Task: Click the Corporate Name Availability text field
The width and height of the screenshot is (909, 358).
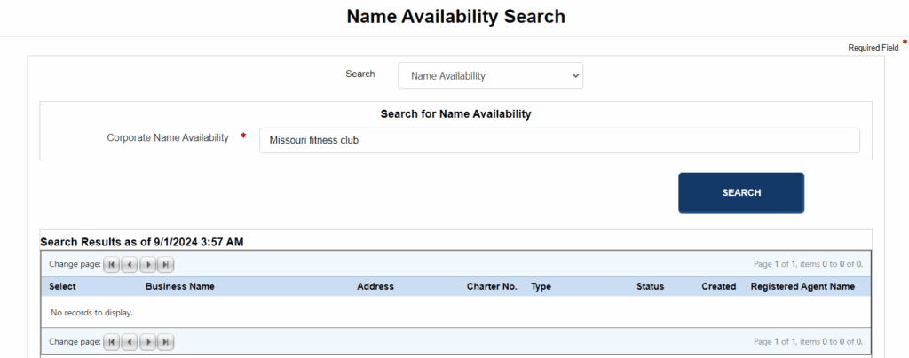Action: click(559, 140)
